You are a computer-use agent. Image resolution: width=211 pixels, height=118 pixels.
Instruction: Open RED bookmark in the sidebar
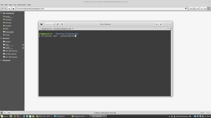point(7,29)
